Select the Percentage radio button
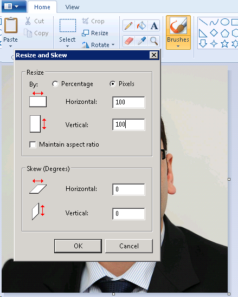Image resolution: width=238 pixels, height=297 pixels. click(x=55, y=84)
